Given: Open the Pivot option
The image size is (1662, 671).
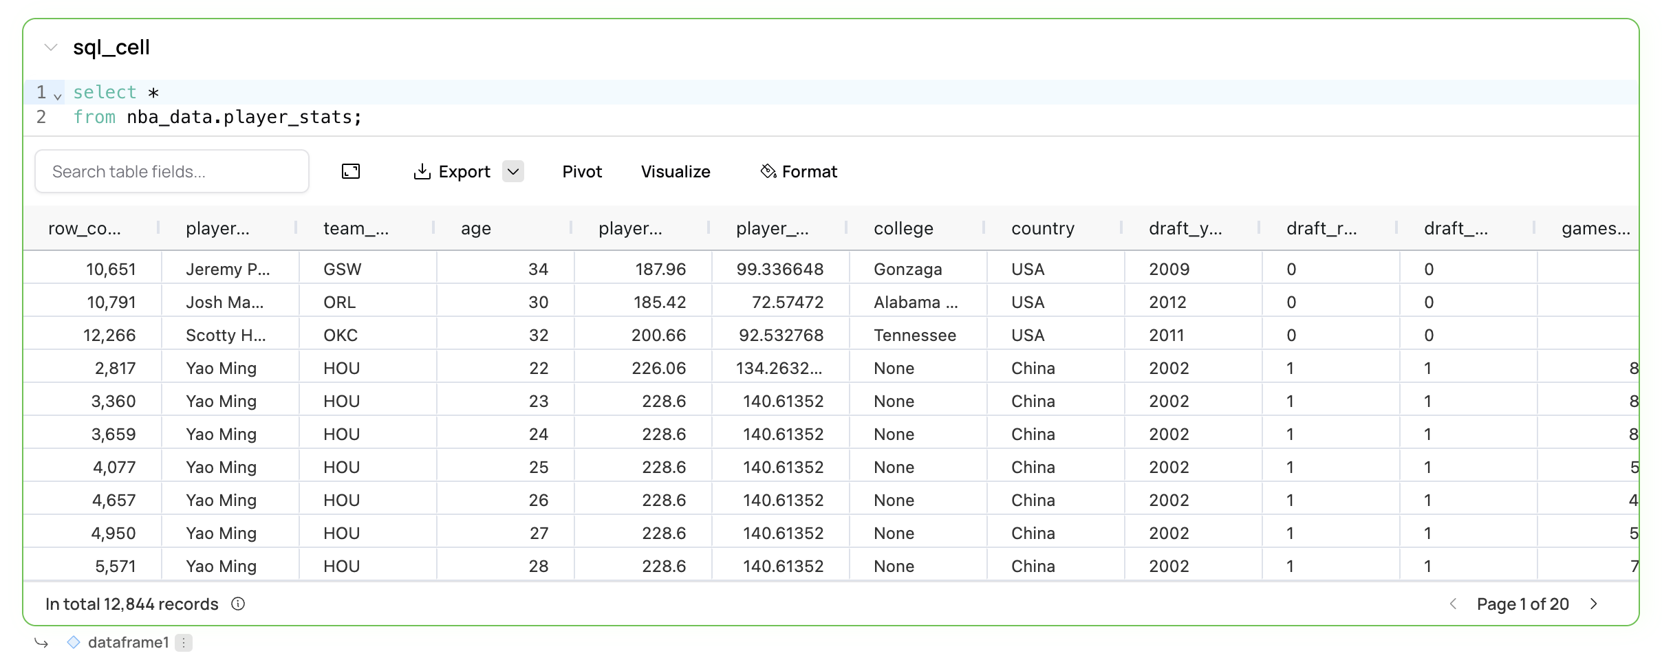Looking at the screenshot, I should (582, 171).
